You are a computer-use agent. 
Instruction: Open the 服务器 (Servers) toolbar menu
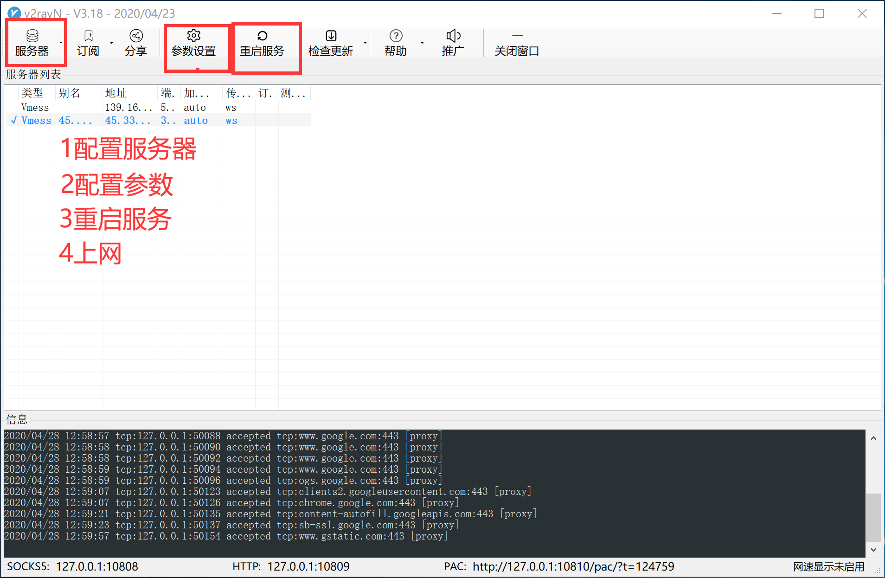pos(32,43)
